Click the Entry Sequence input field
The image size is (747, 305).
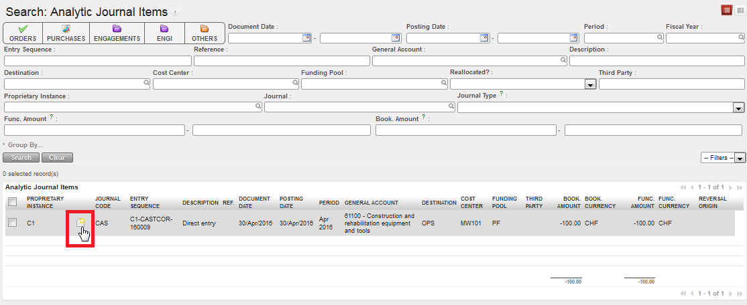(x=97, y=61)
